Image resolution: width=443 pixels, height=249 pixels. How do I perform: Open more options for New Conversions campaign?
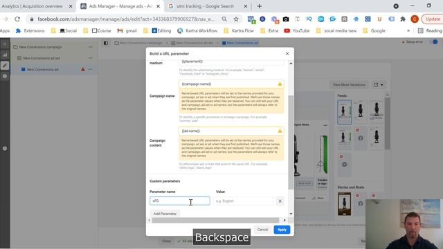91,47
